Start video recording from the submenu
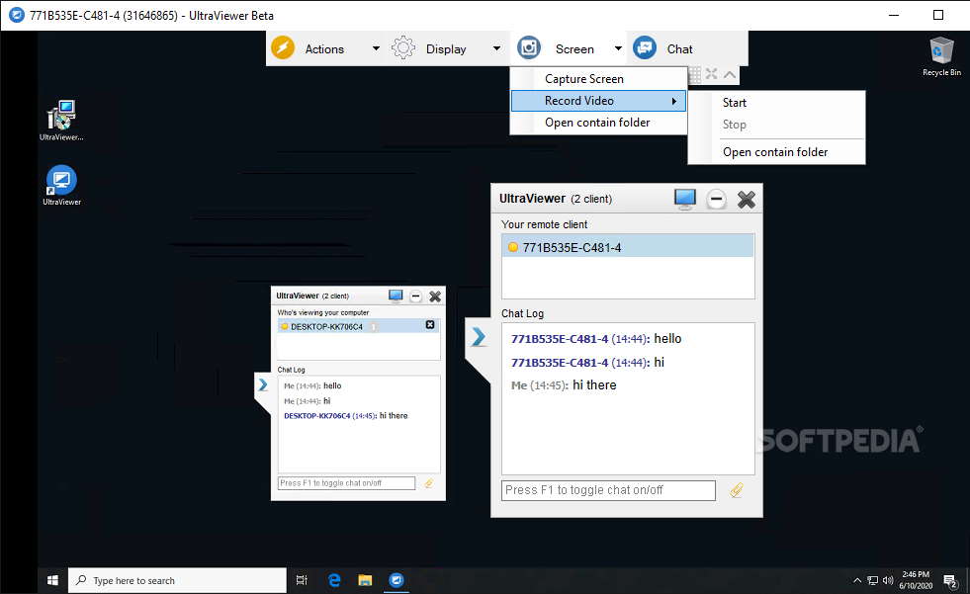 click(776, 103)
